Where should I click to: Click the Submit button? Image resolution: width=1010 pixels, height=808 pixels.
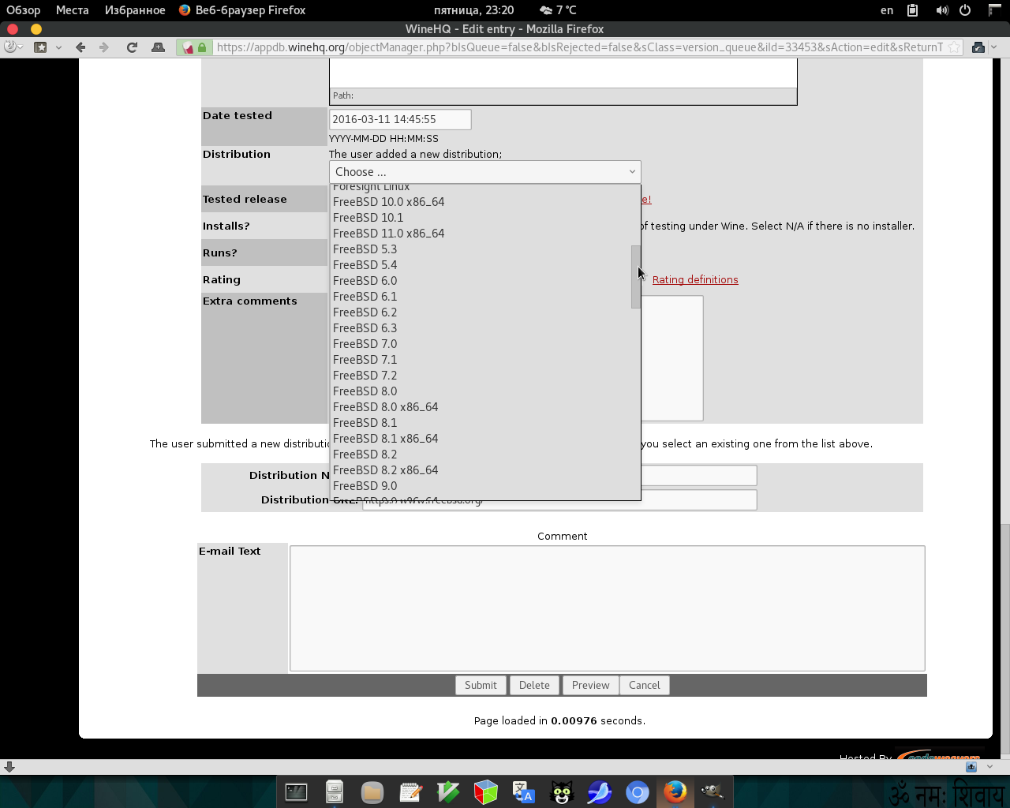[x=481, y=685]
